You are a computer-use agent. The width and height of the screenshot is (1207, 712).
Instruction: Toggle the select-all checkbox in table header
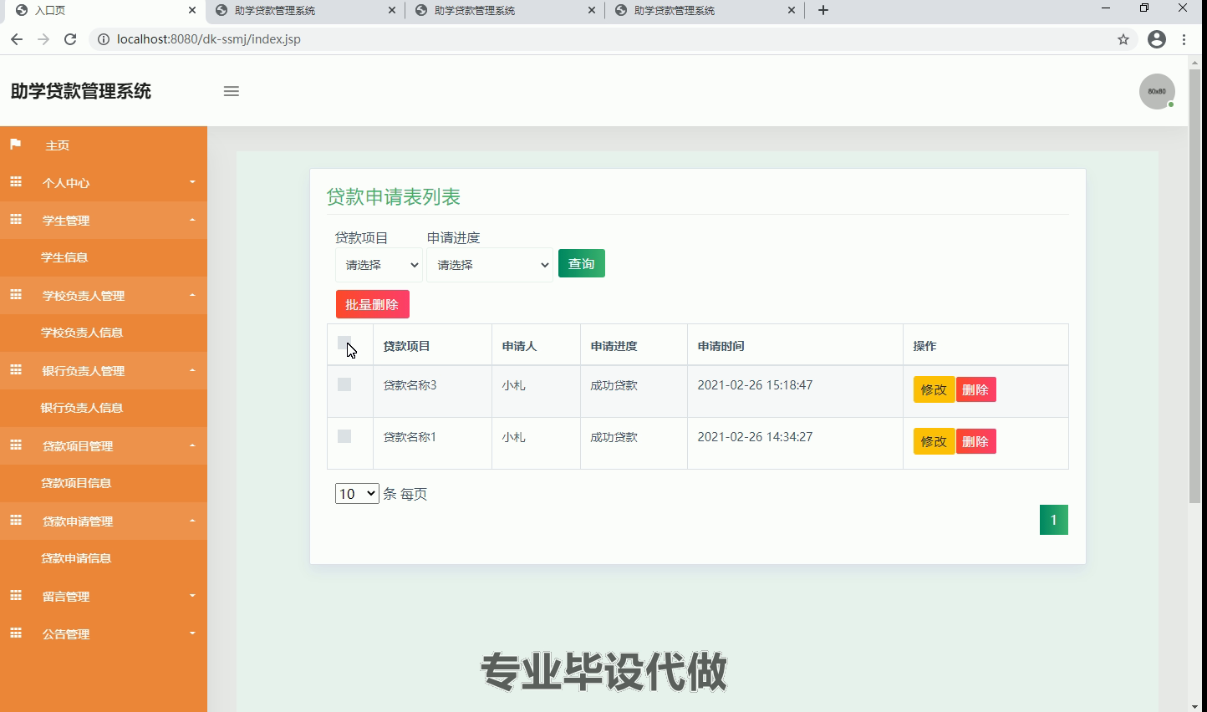click(344, 343)
